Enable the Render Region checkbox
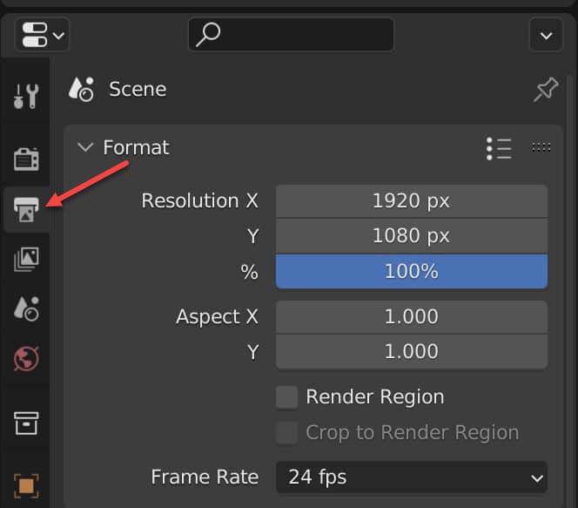 click(x=286, y=397)
